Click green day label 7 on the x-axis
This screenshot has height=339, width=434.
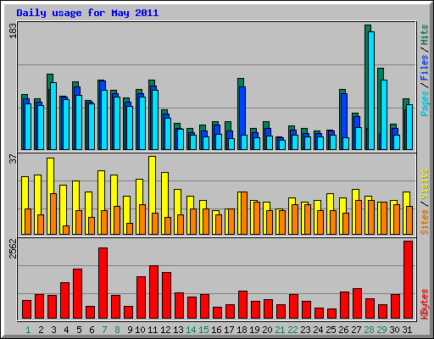click(x=104, y=330)
